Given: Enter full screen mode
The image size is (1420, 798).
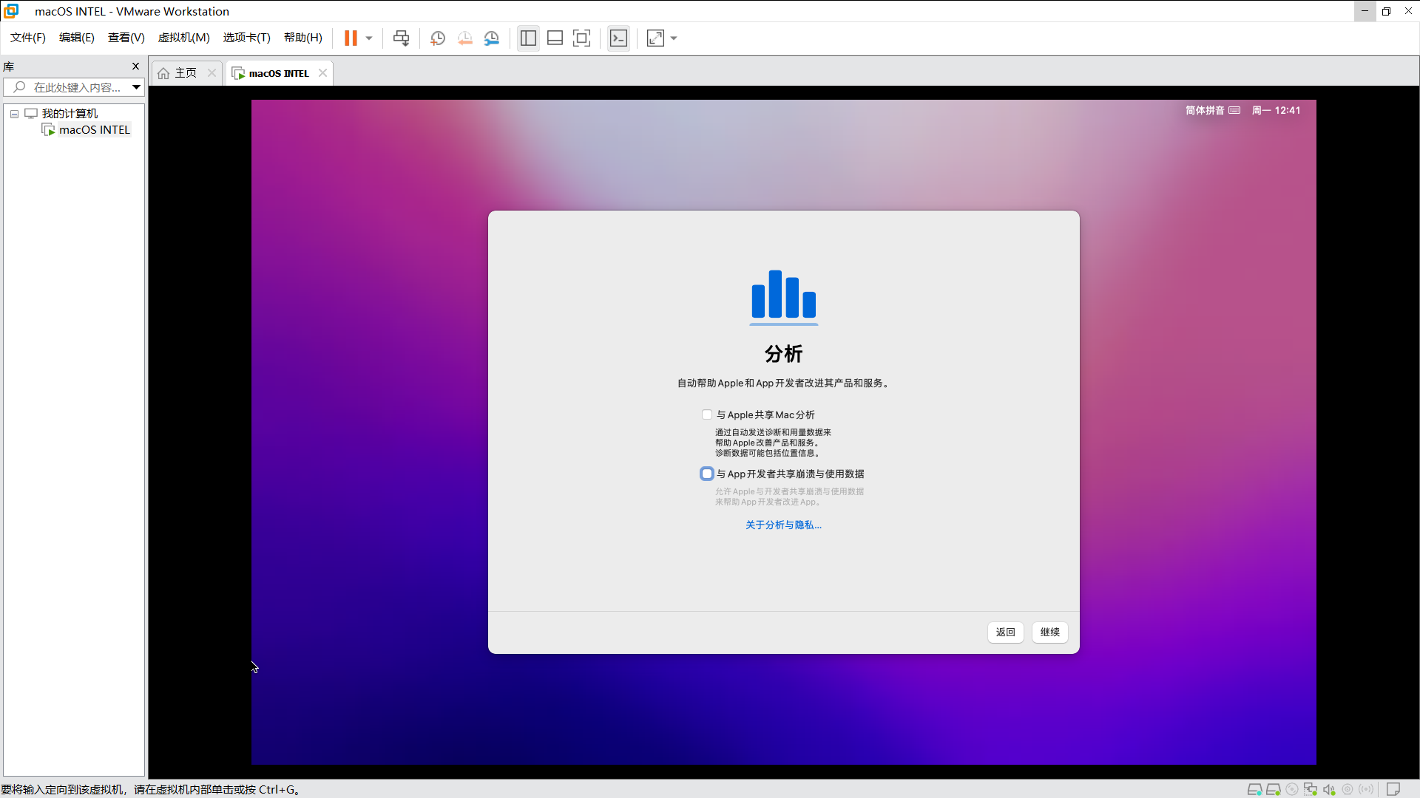Looking at the screenshot, I should coord(582,38).
